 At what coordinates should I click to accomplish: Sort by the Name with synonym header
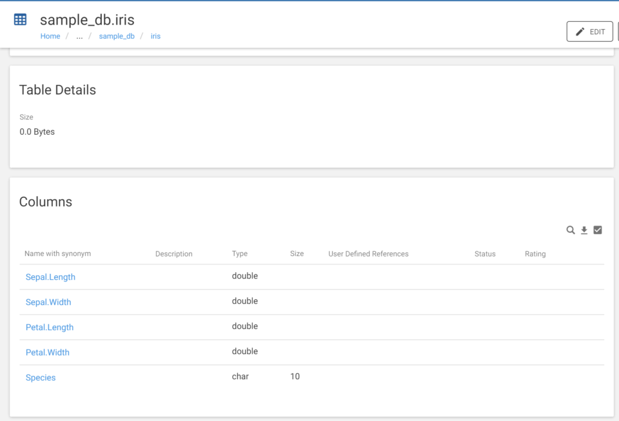57,254
